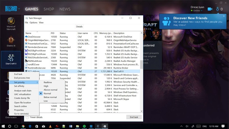Select OriginWebHelperService process row

point(82,40)
